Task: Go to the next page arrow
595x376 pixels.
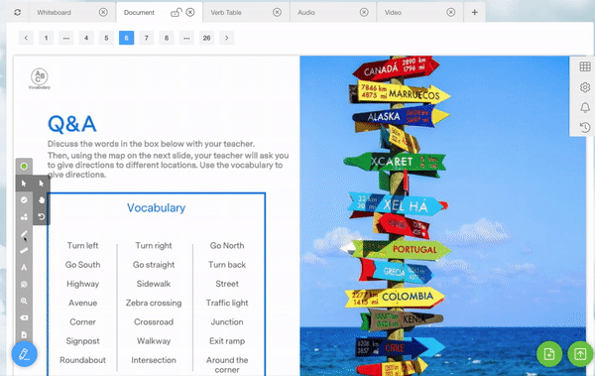Action: coord(226,38)
